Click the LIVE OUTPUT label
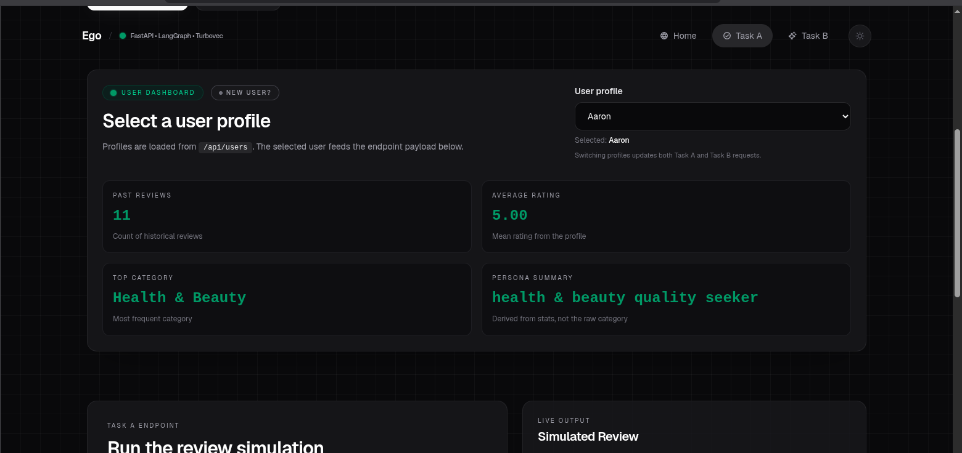The width and height of the screenshot is (962, 453). (564, 420)
